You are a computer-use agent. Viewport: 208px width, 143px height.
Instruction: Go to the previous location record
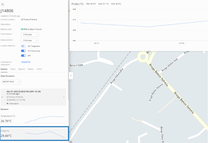(x=2, y=97)
